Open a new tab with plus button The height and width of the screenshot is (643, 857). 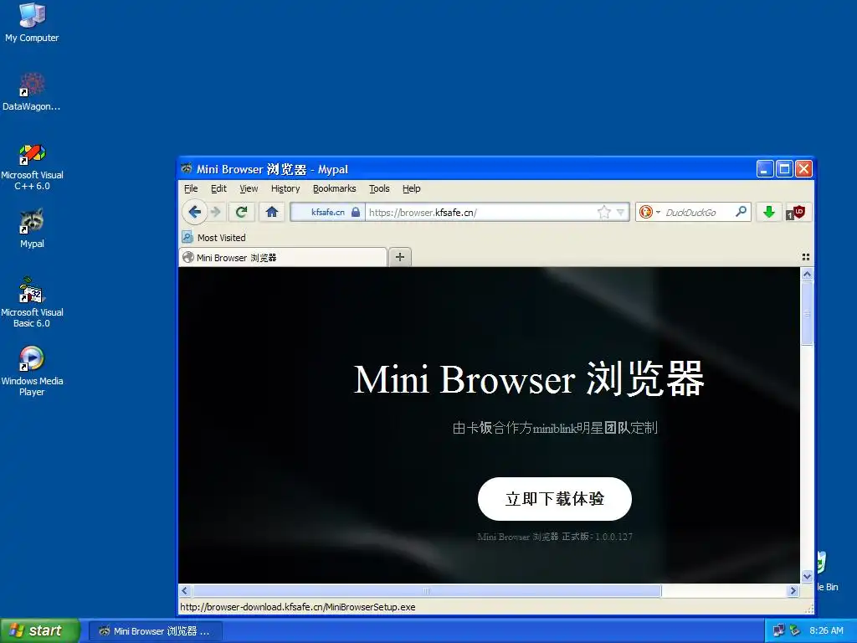tap(400, 257)
